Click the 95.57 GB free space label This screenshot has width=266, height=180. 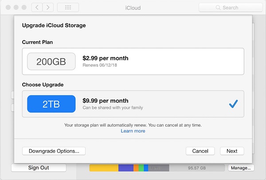(197, 168)
